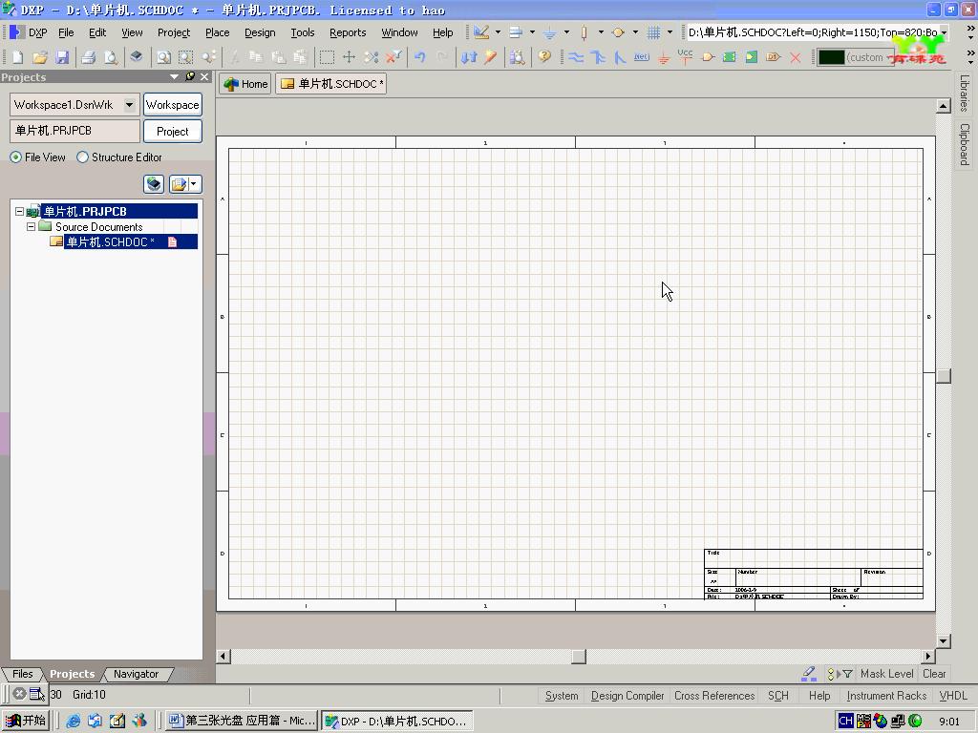978x733 pixels.
Task: Open the Tools menu
Action: click(303, 32)
